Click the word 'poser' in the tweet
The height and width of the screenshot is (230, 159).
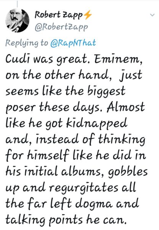pyautogui.click(x=21, y=108)
